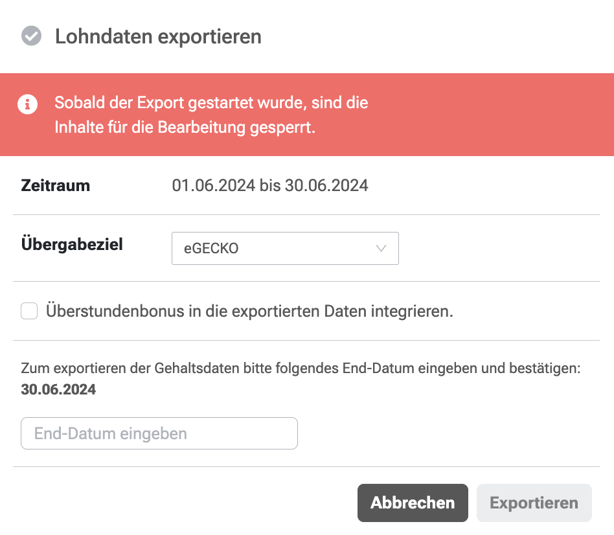Click the Exportieren button
Image resolution: width=614 pixels, height=535 pixels.
coord(534,503)
